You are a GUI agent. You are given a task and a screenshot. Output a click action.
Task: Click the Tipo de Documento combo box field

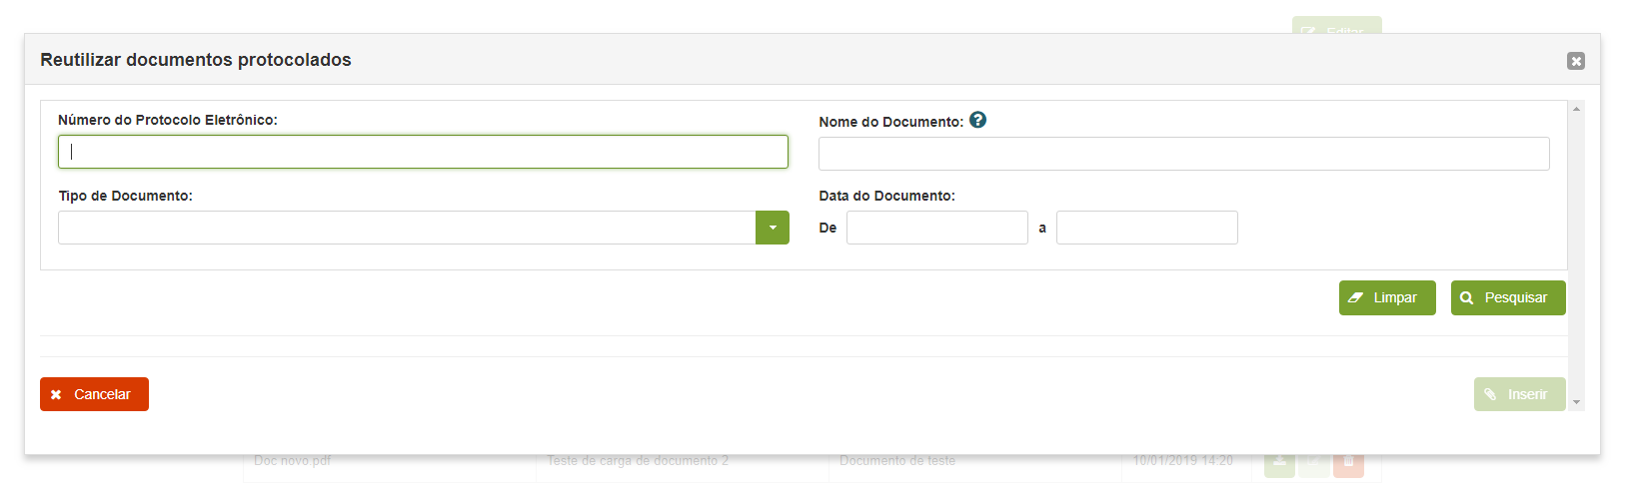click(x=407, y=228)
